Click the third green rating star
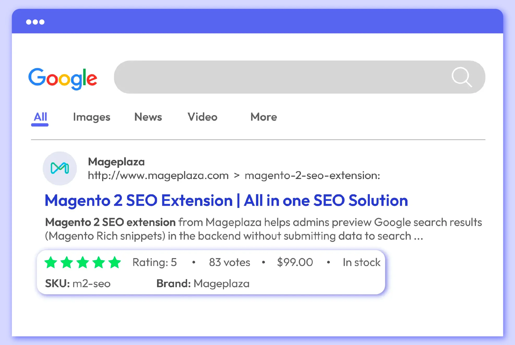This screenshot has width=515, height=345. (83, 262)
